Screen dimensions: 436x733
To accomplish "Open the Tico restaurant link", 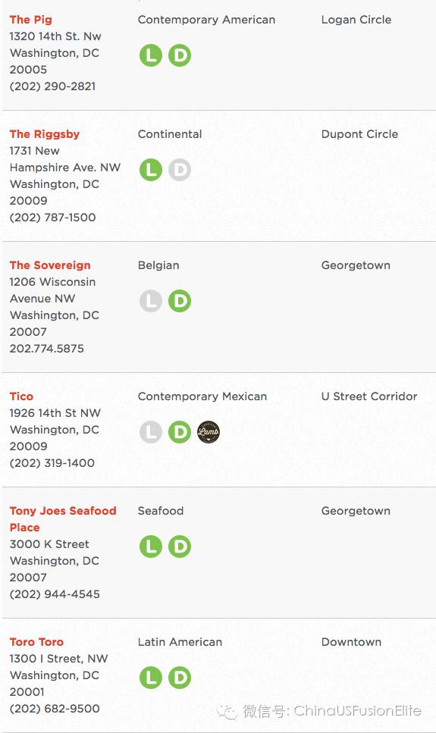I will [x=21, y=396].
